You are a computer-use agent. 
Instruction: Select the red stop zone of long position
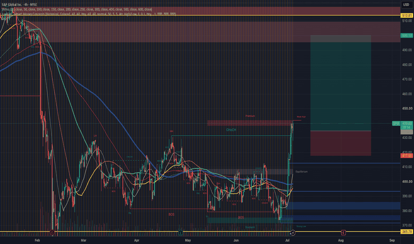click(x=341, y=143)
